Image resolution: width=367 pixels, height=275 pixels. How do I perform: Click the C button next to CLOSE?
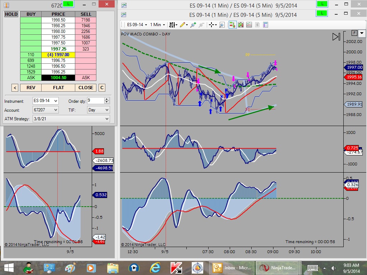pos(102,88)
